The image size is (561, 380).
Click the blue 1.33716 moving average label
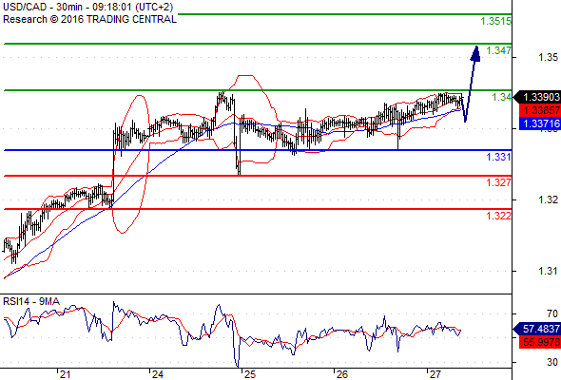[539, 123]
